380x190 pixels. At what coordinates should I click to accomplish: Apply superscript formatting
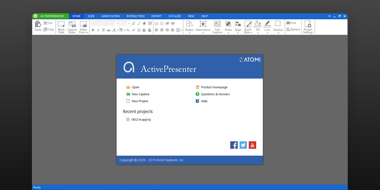point(134,30)
